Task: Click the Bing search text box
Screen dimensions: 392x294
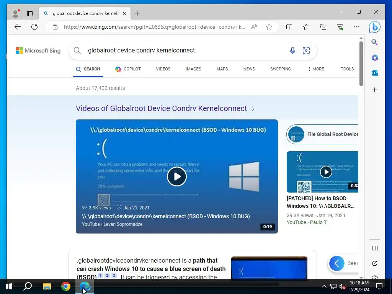Action: (x=185, y=51)
